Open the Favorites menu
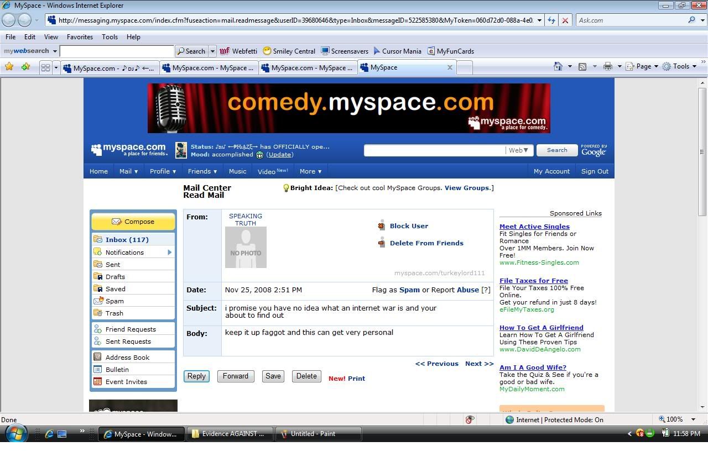 tap(80, 37)
